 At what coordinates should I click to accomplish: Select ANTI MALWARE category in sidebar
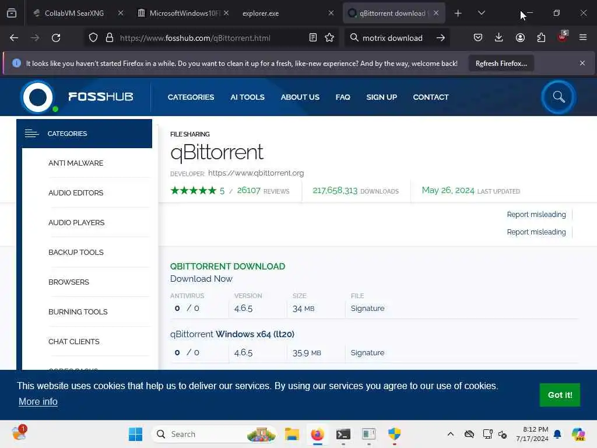tap(76, 163)
